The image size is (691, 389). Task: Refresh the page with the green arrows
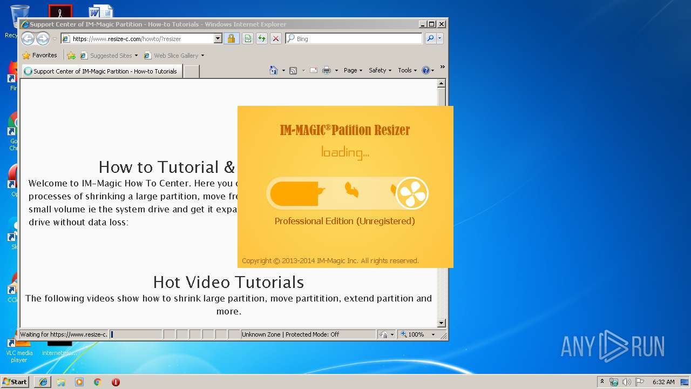click(262, 38)
